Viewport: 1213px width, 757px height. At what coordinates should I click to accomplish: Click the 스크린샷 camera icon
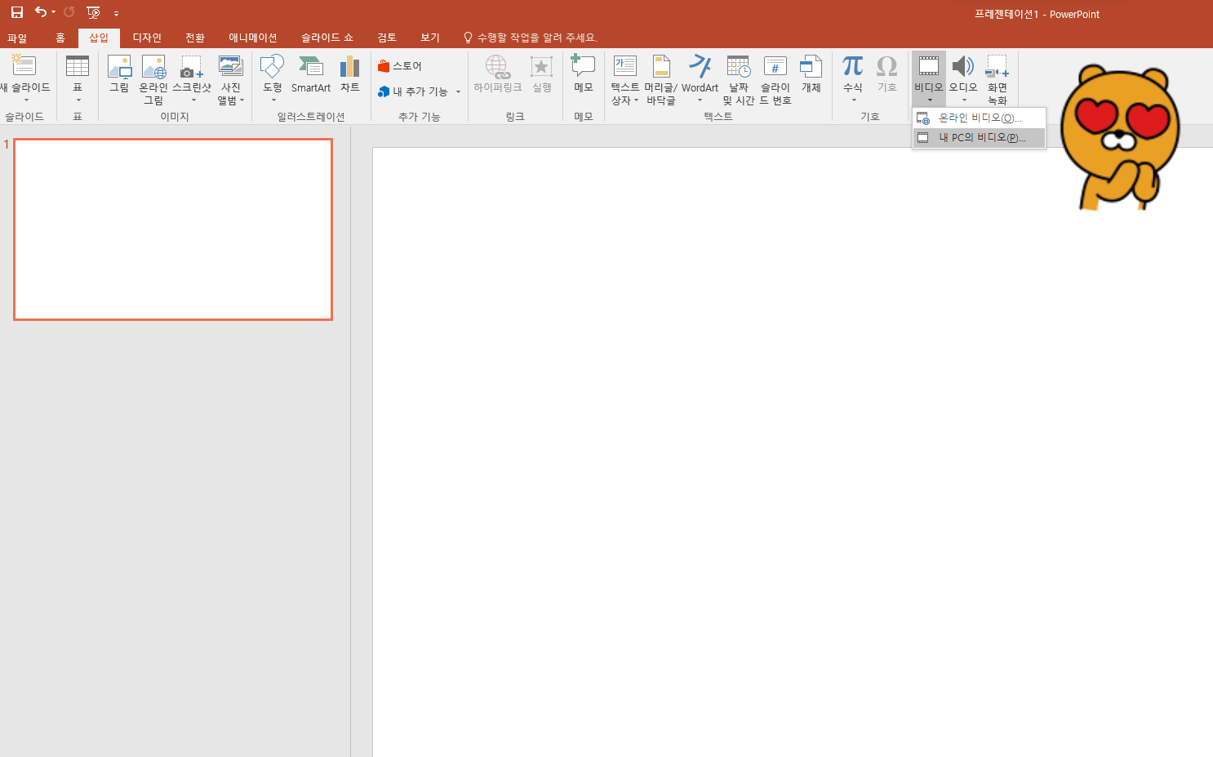[x=192, y=67]
